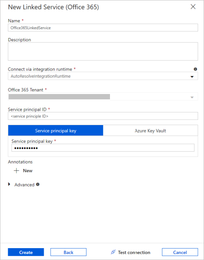Show the Advanced info icon
The image size is (204, 260).
(x=38, y=184)
